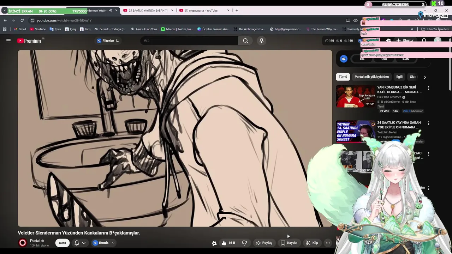Open bilgi@garajonline bookmark
This screenshot has width=452, height=254.
pos(285,29)
